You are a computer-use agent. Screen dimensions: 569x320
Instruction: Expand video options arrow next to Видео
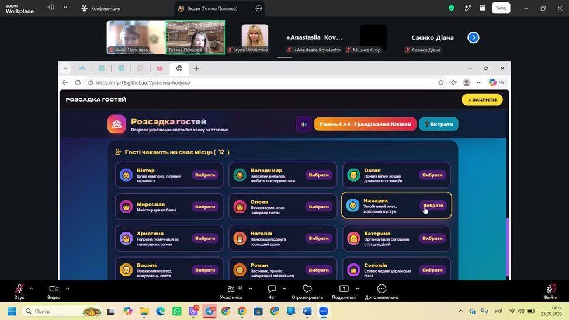[x=68, y=289]
